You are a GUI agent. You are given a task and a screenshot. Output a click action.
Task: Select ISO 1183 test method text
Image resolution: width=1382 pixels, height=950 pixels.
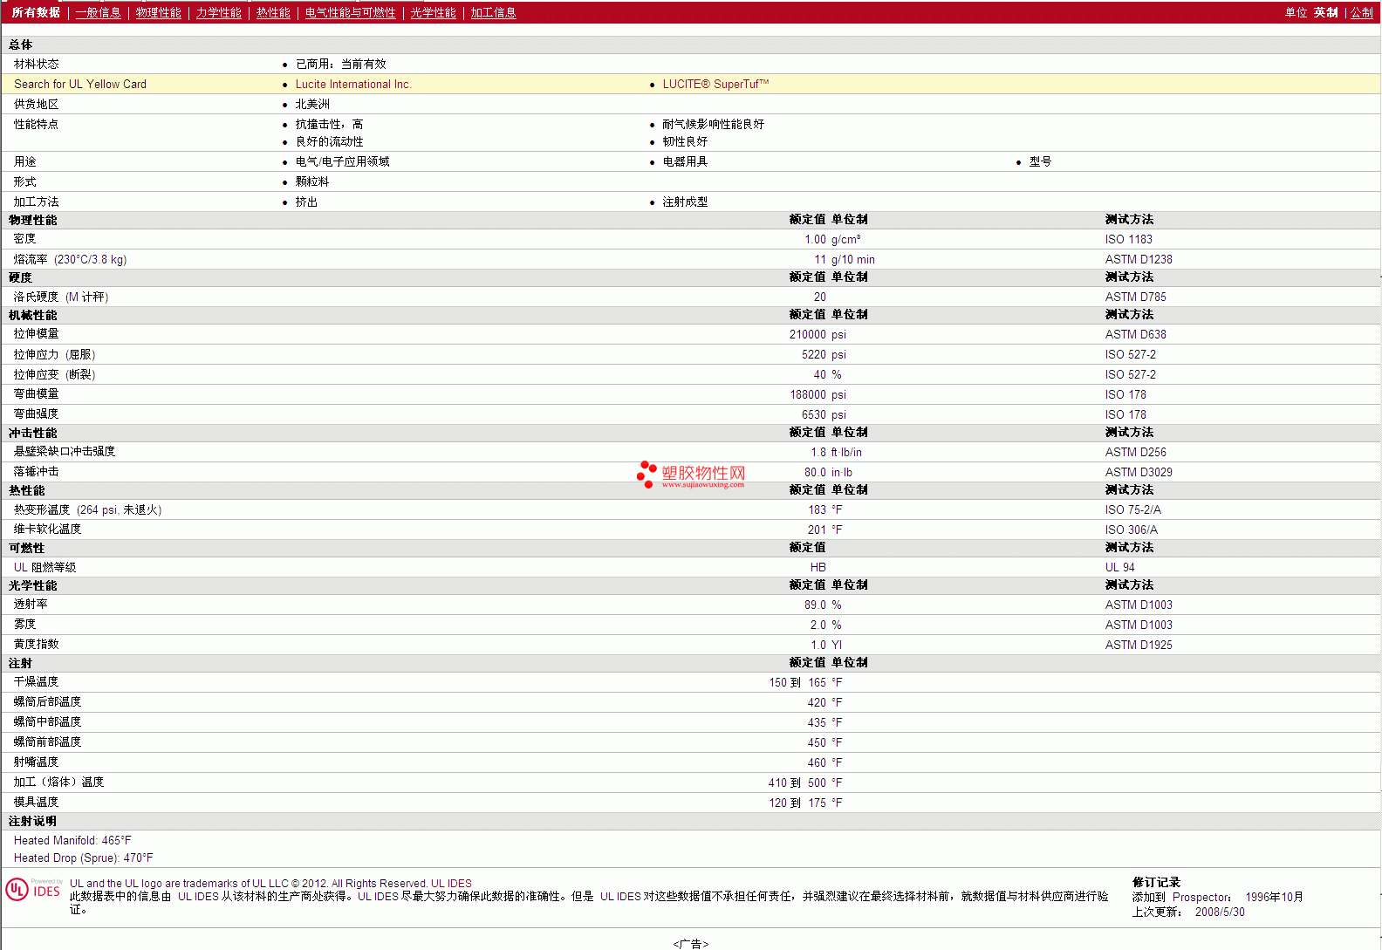tap(1129, 239)
